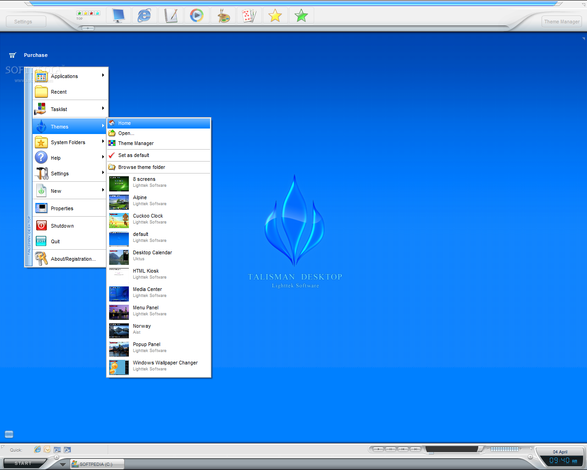Click the media player Play button

(378, 449)
